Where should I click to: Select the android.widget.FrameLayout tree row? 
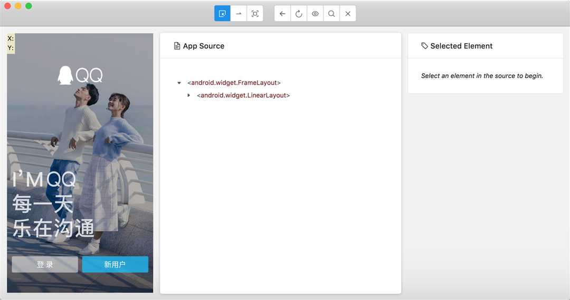(234, 83)
